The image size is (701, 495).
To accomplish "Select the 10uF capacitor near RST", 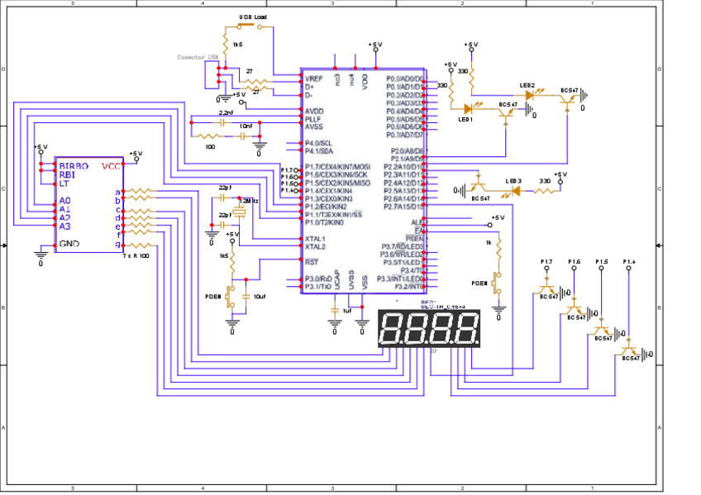I will click(x=246, y=295).
